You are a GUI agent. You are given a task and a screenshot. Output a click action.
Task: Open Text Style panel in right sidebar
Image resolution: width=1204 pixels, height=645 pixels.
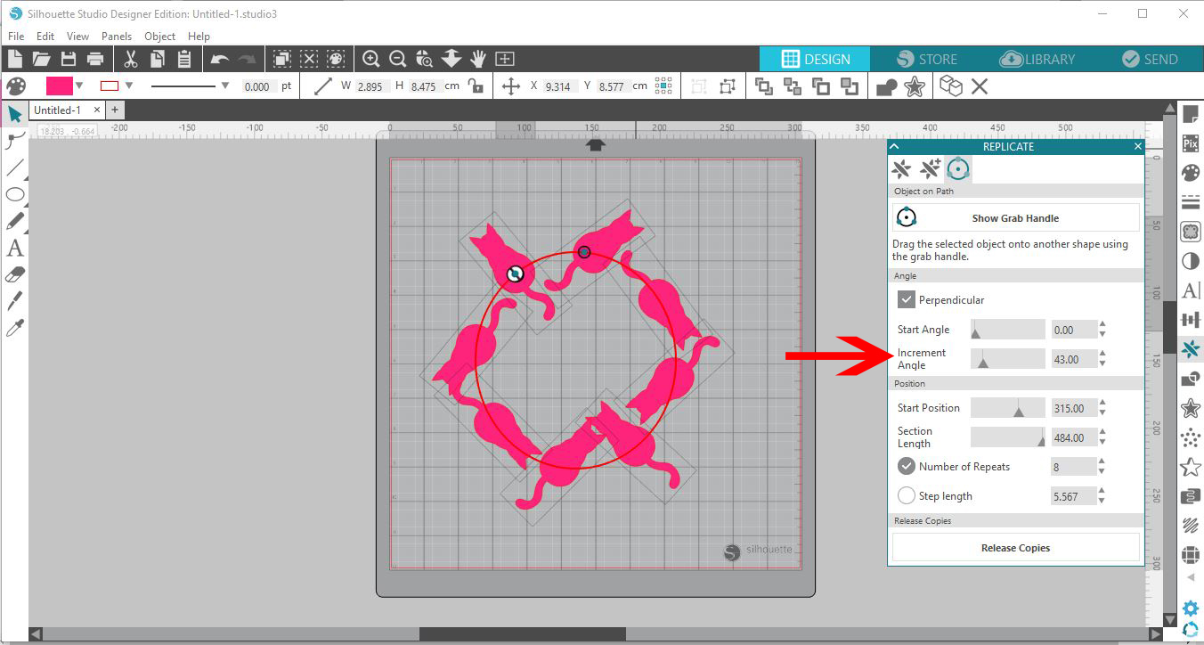pos(1190,290)
